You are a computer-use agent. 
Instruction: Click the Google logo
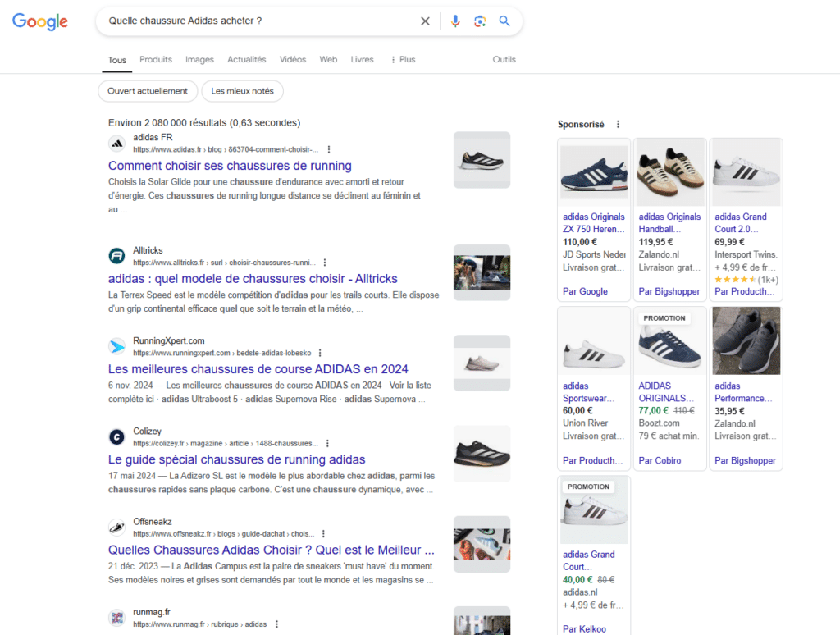click(40, 21)
